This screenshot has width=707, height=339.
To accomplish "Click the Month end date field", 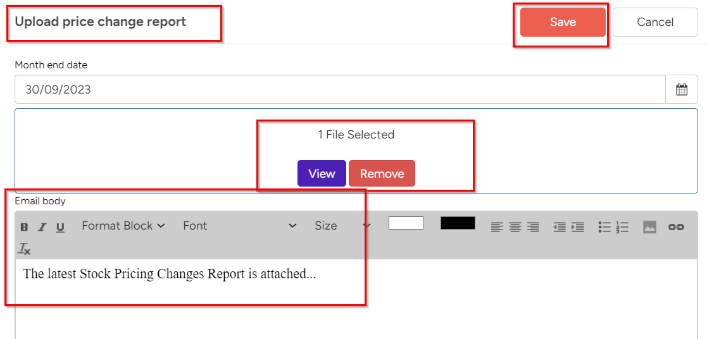I will pyautogui.click(x=341, y=90).
